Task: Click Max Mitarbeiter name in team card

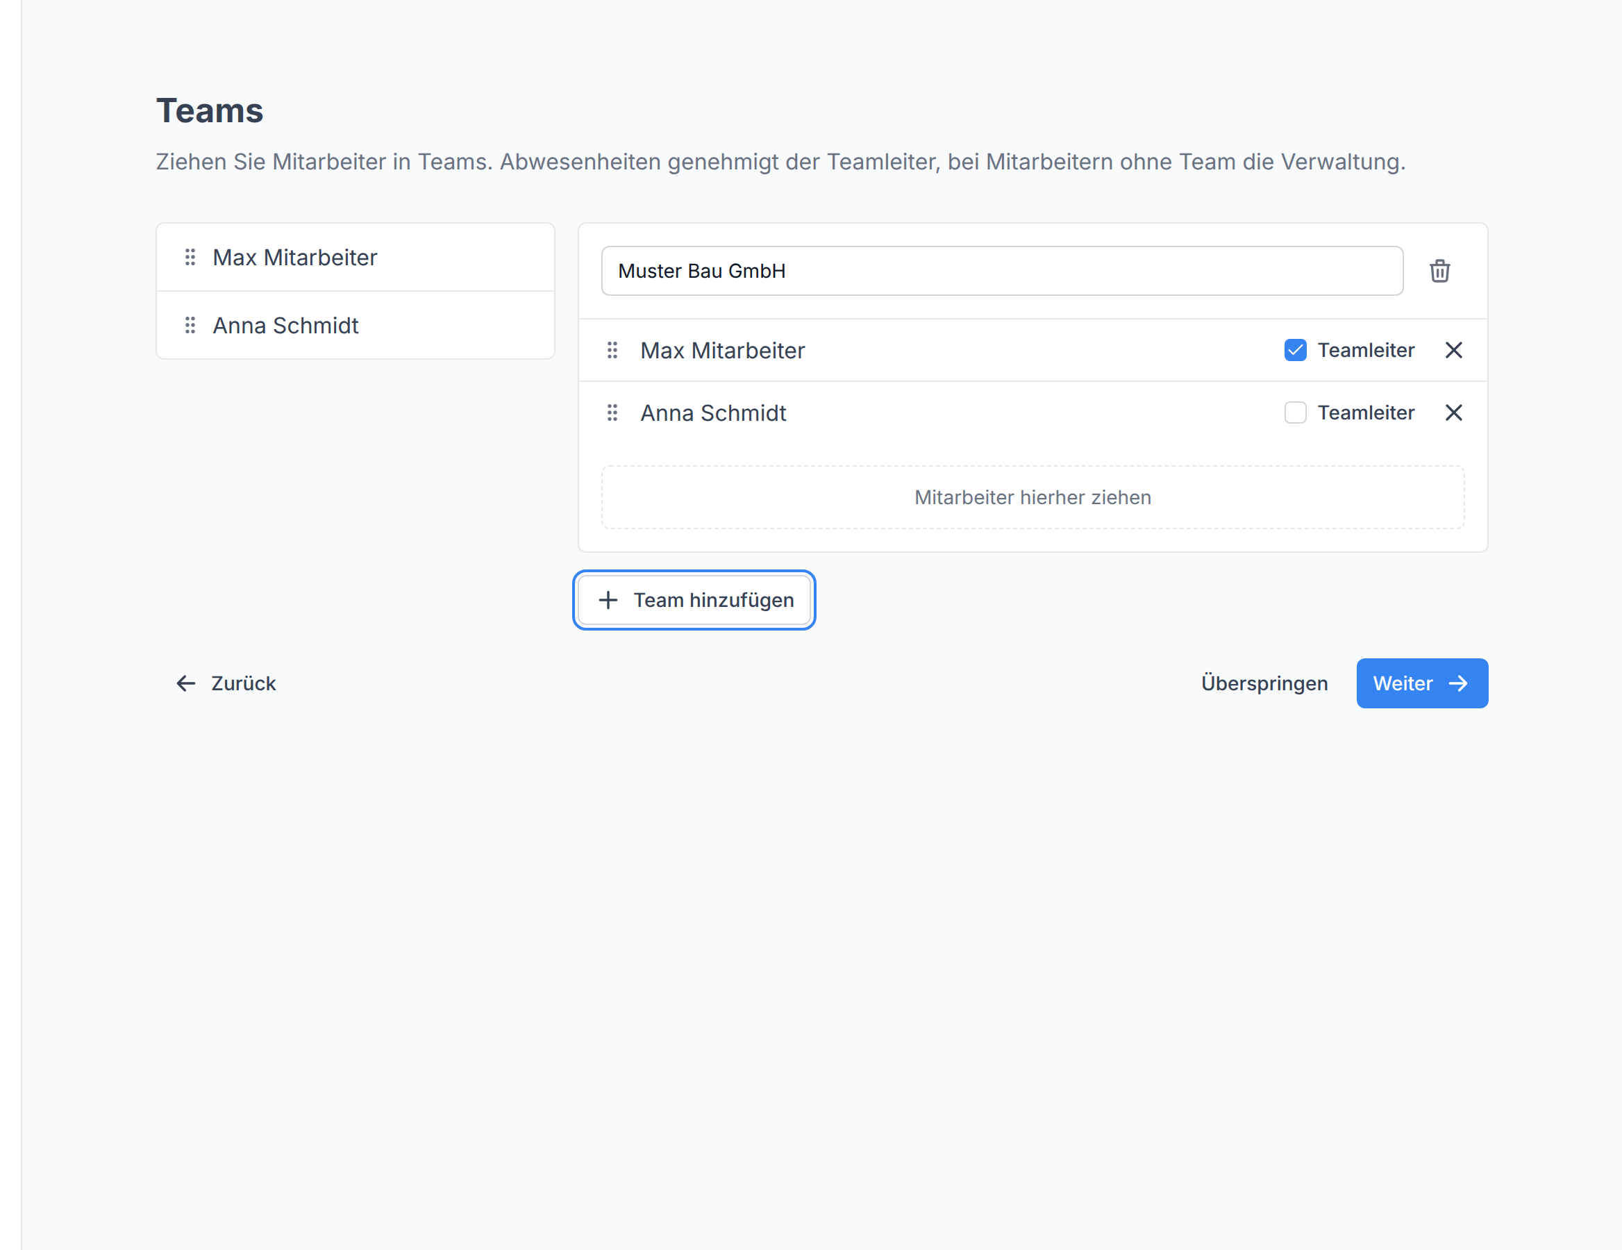Action: pyautogui.click(x=722, y=350)
